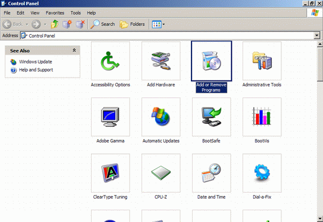323x222 pixels.
Task: Click the Forward arrow toolbar button
Action: [36, 24]
